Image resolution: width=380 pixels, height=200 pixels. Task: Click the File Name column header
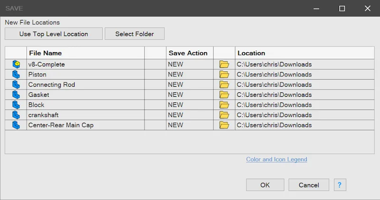click(x=85, y=53)
